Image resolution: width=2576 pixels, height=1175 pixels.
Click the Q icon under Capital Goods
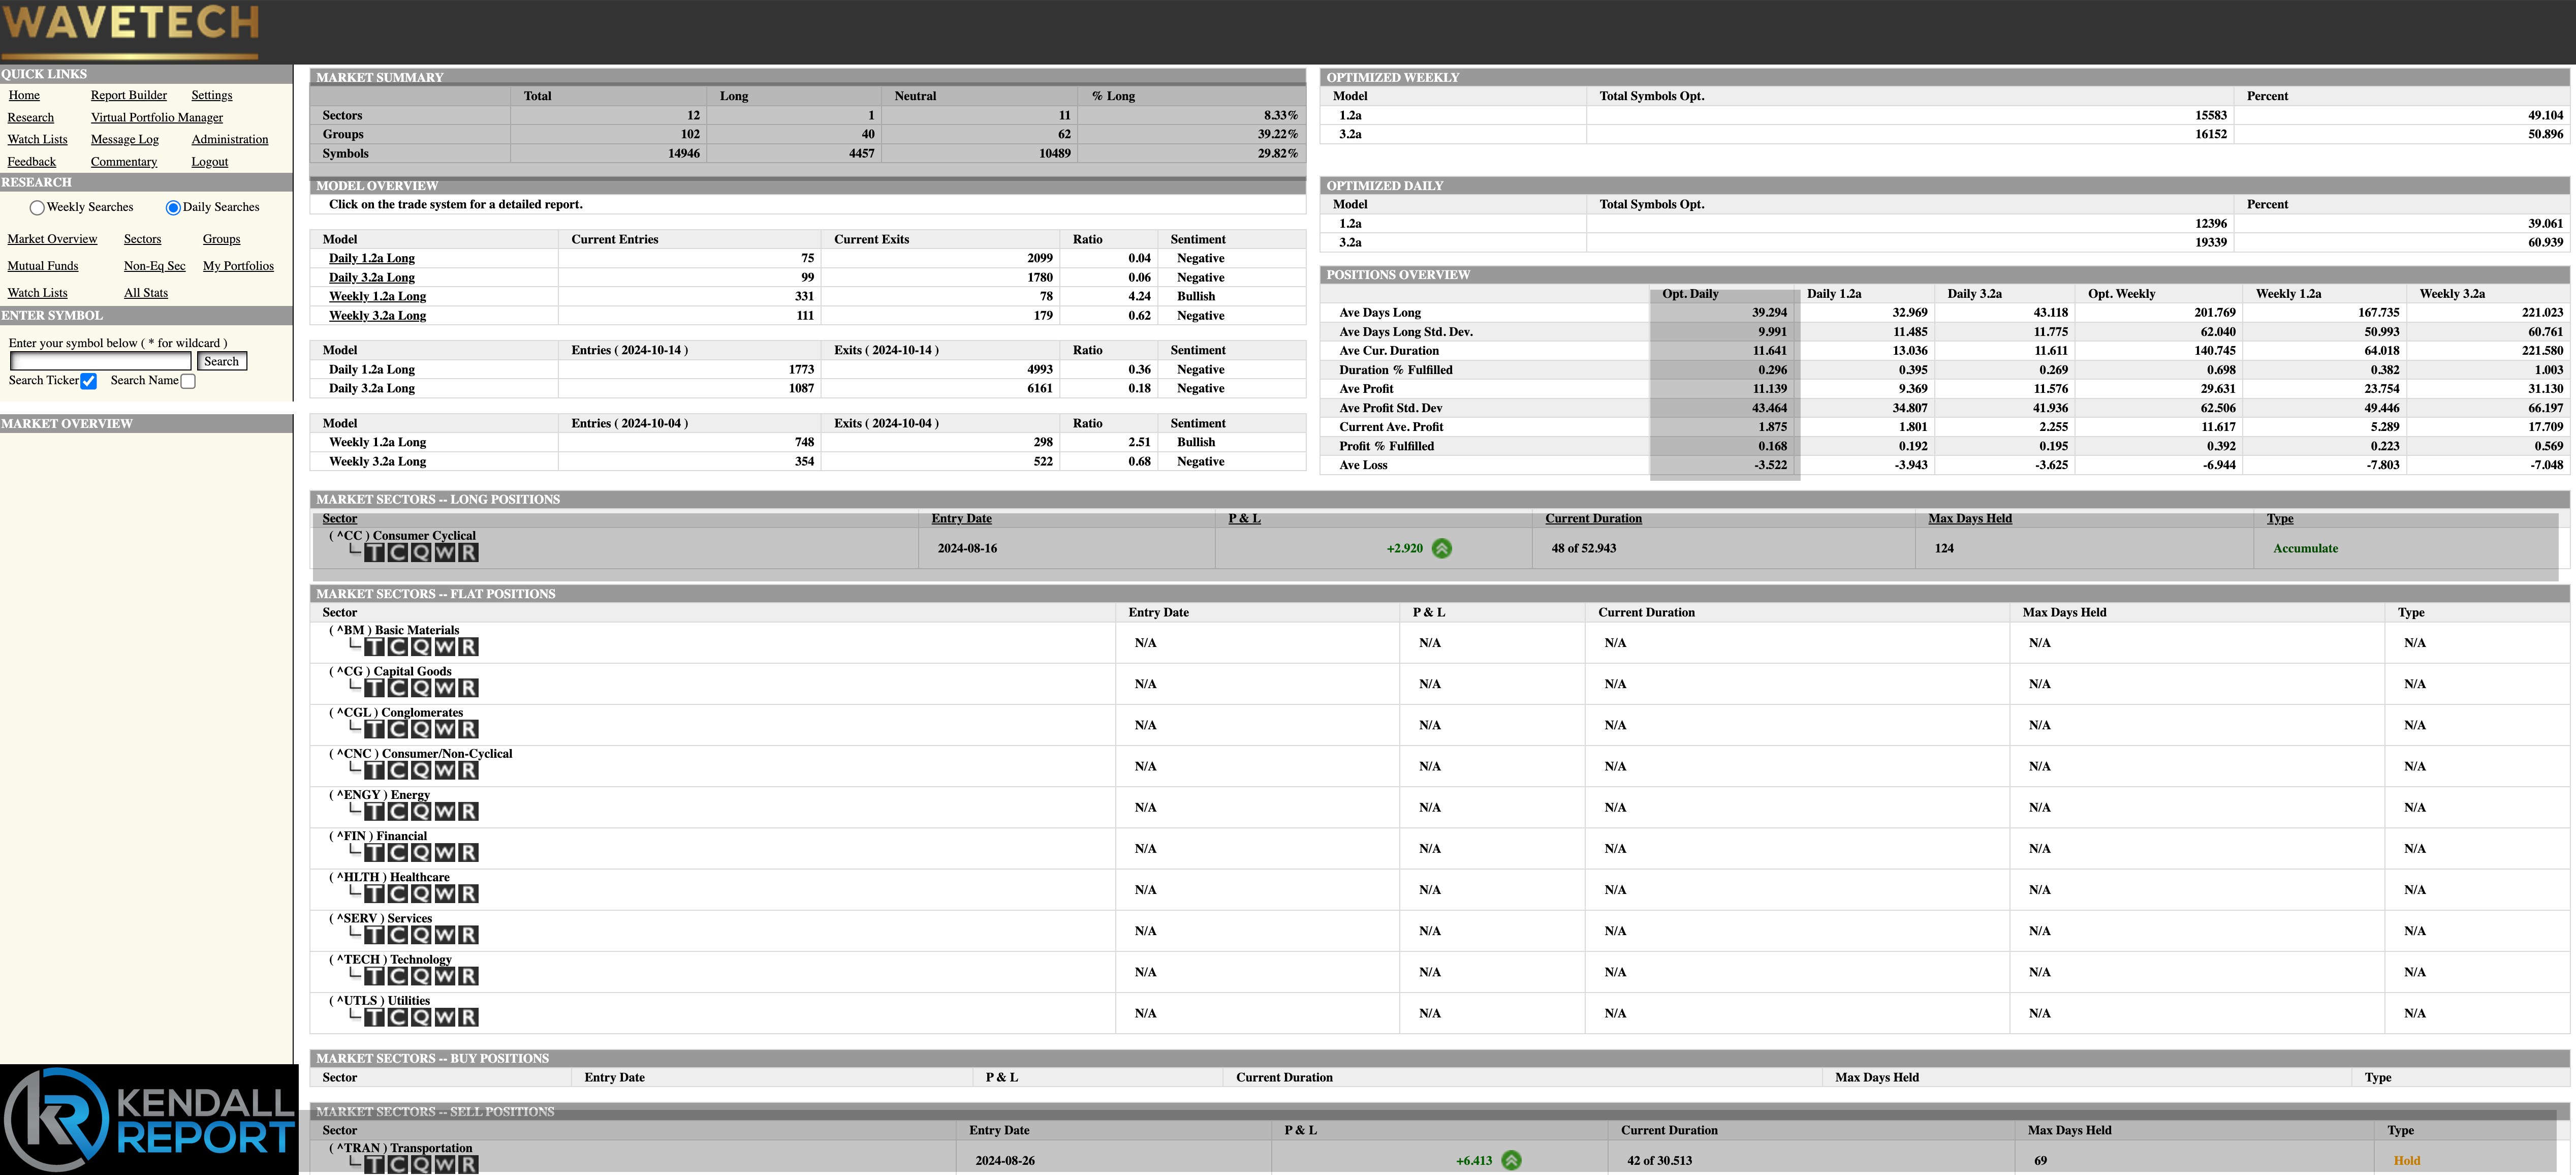(421, 688)
